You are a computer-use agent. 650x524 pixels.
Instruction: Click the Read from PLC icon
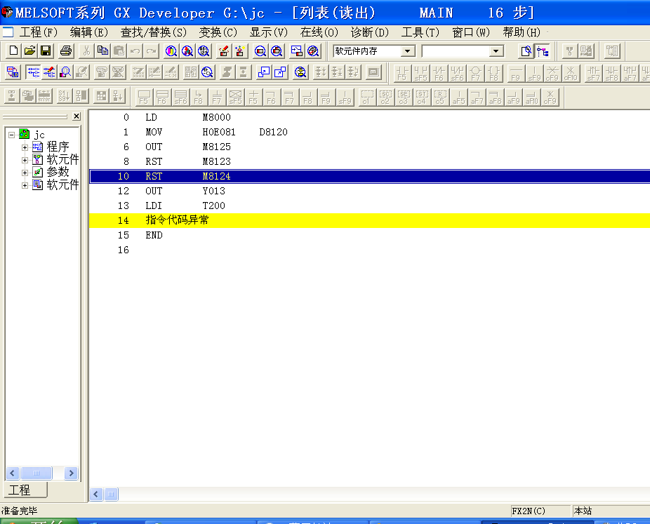(x=239, y=51)
